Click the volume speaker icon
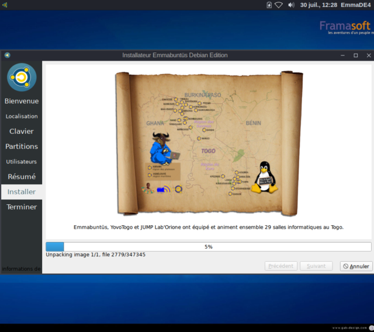Image resolution: width=374 pixels, height=332 pixels. pyautogui.click(x=291, y=5)
